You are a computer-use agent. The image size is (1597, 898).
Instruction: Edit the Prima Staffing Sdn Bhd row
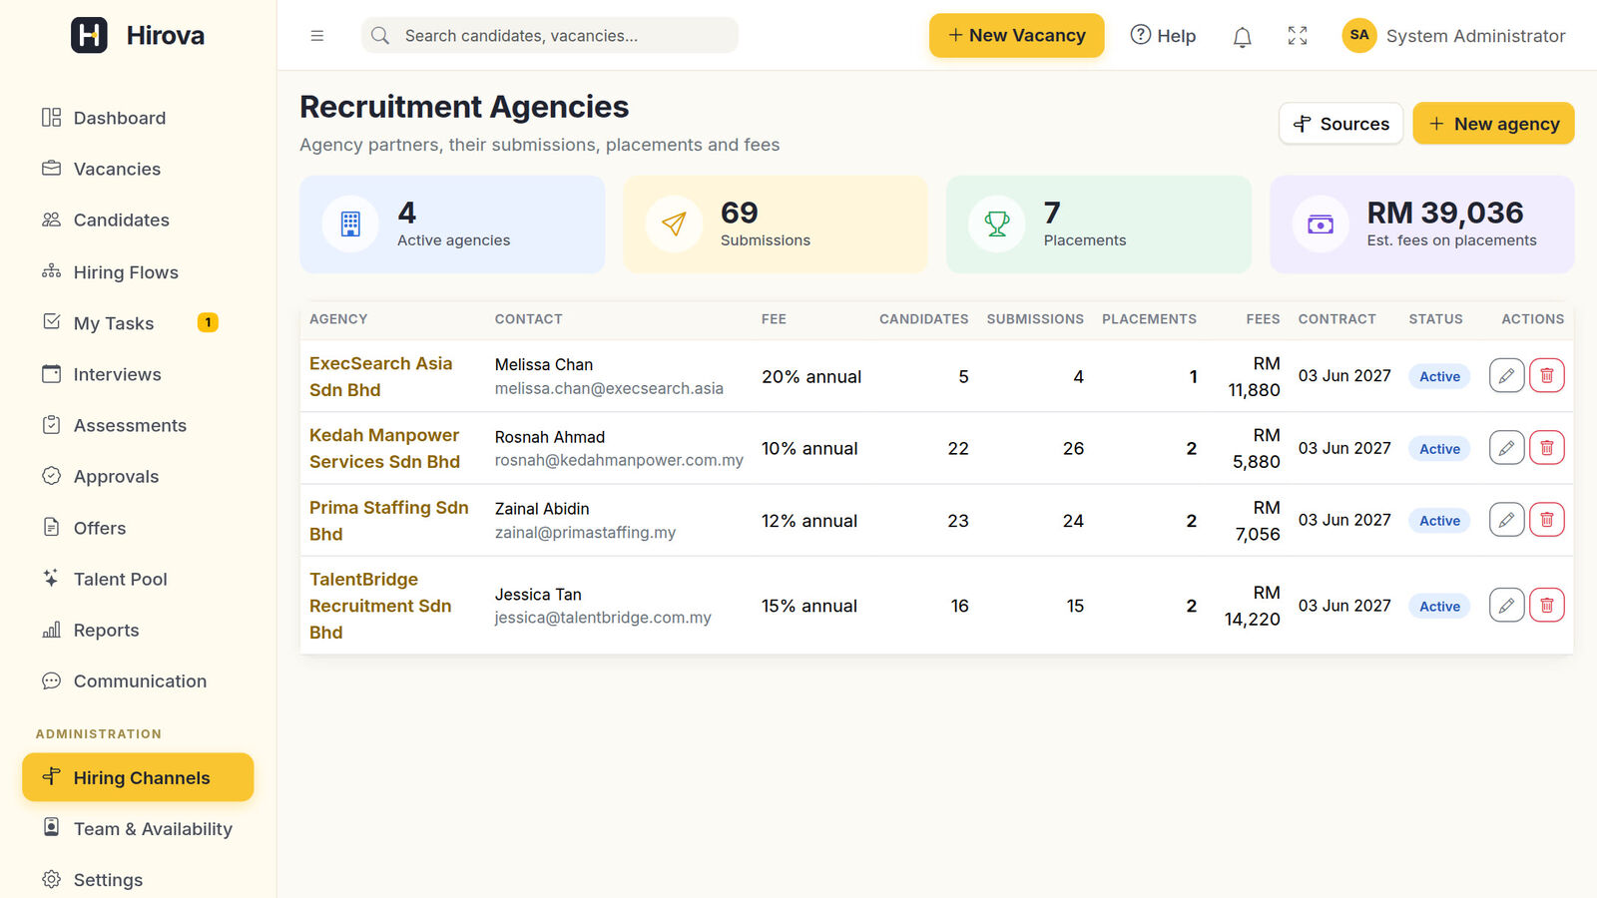[1506, 520]
